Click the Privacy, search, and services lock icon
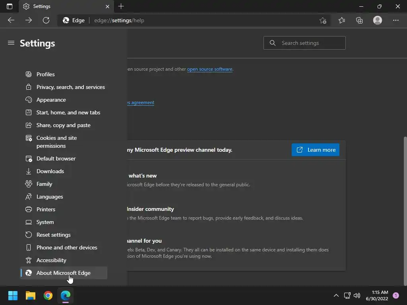 click(29, 87)
